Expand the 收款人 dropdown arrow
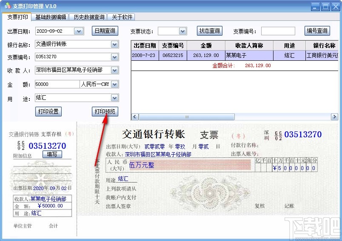Viewport: 342px width, 241px height. 115,70
